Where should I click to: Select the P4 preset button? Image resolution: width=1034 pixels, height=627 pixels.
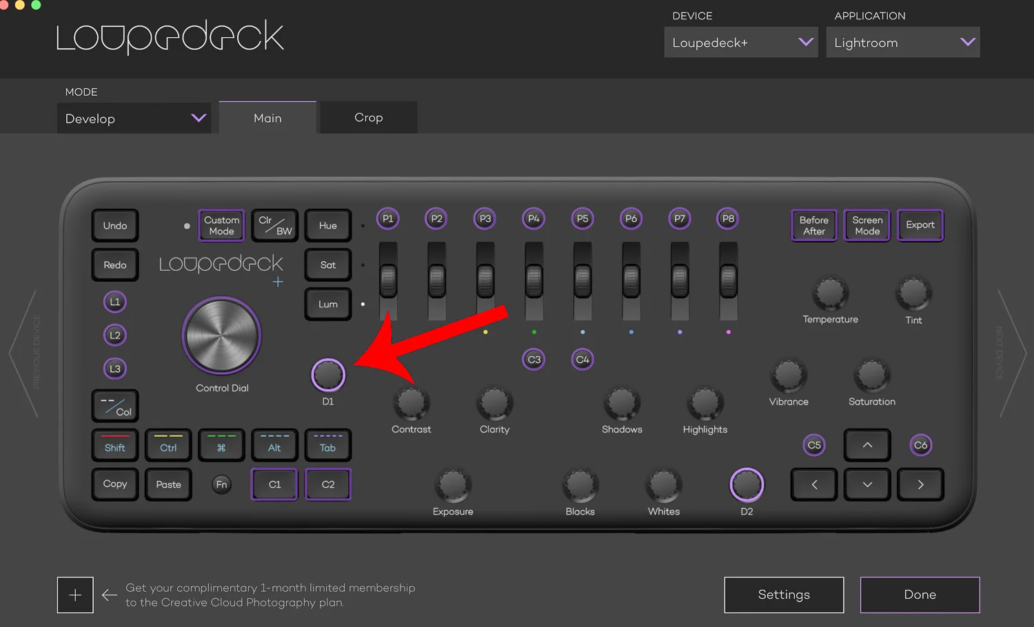[534, 218]
